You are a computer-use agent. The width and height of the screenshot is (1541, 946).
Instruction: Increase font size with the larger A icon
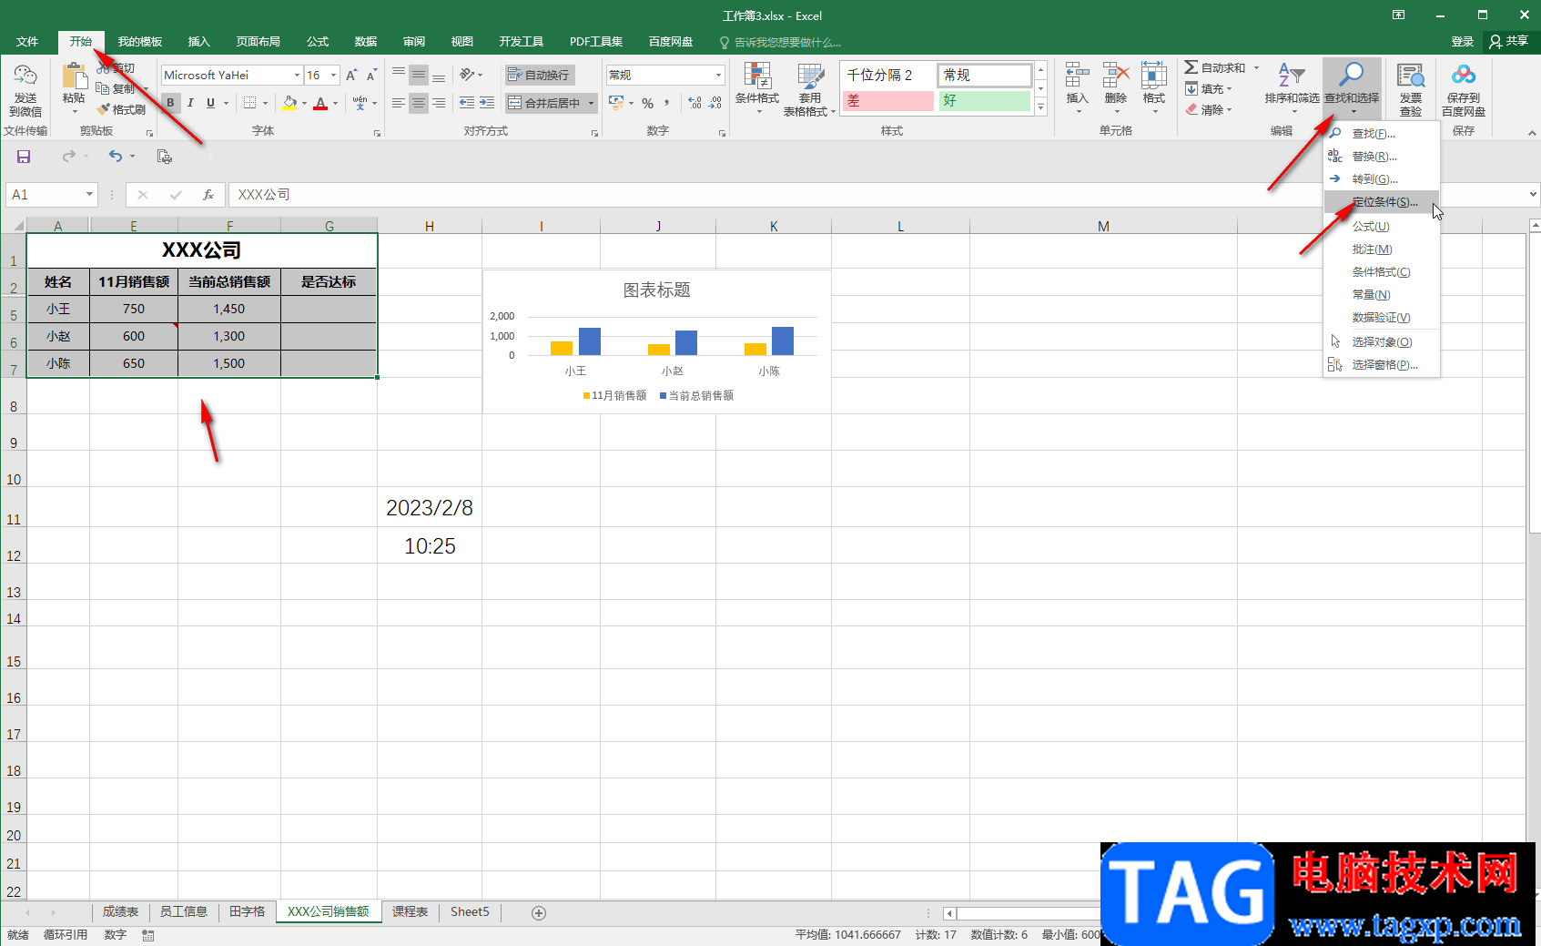(351, 76)
